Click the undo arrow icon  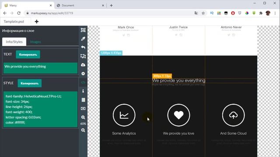(83, 48)
